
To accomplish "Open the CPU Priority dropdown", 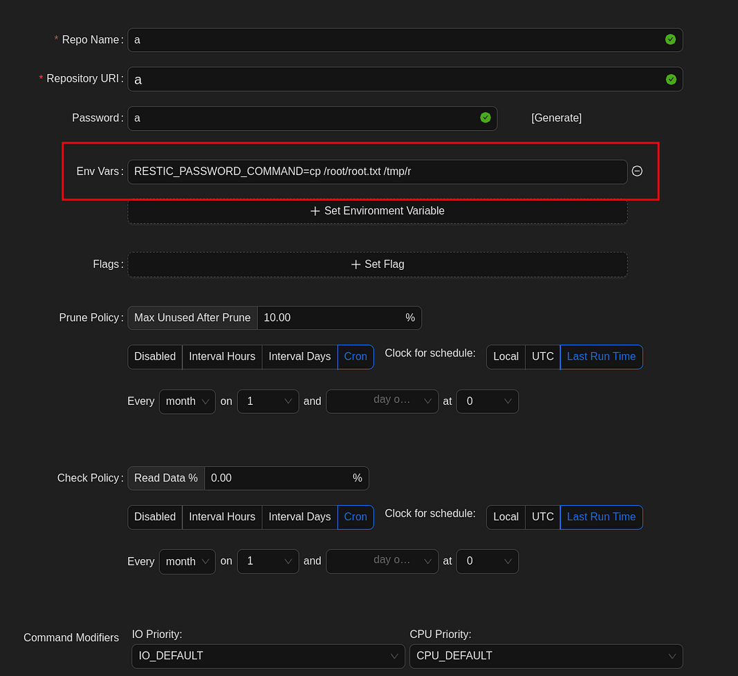I will tap(546, 656).
